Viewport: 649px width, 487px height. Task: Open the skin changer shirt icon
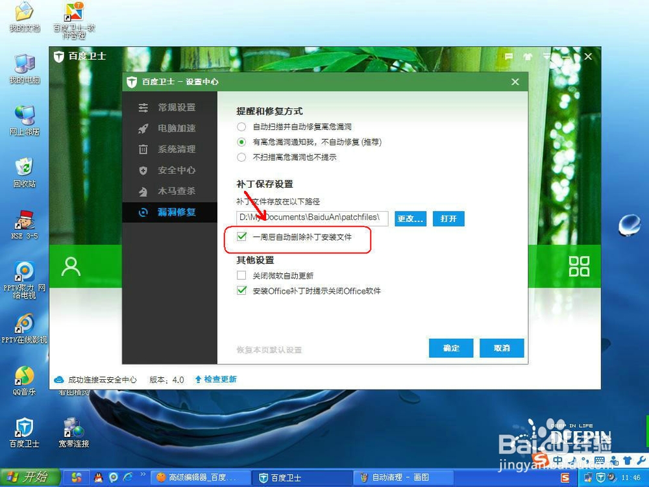528,56
